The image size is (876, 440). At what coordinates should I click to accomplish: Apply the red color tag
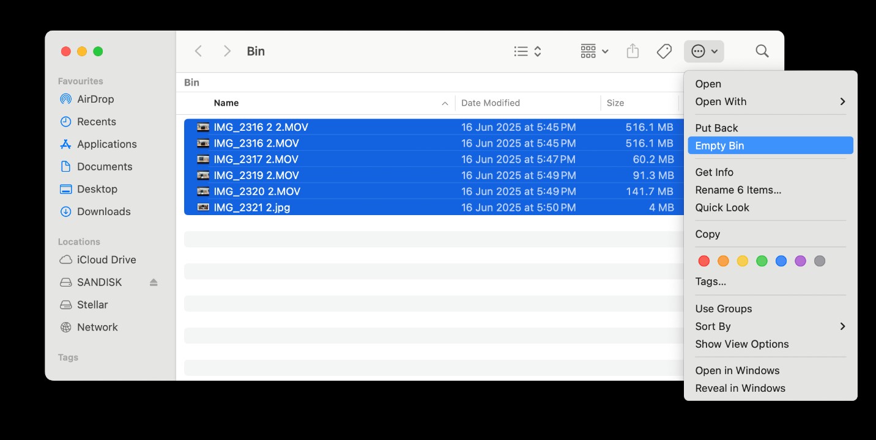tap(704, 261)
